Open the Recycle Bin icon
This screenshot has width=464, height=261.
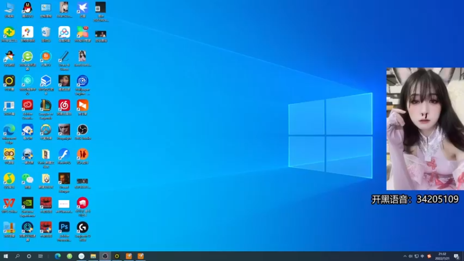click(x=46, y=34)
